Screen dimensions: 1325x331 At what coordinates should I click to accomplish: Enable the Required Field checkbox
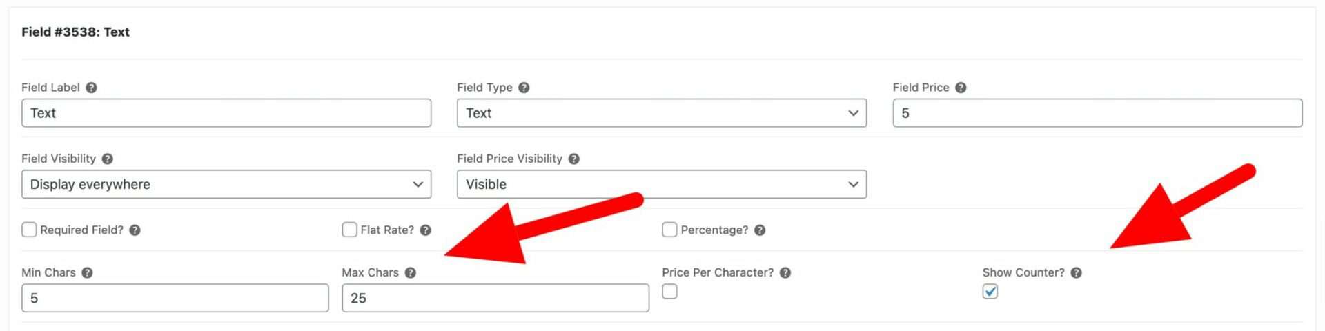[29, 230]
